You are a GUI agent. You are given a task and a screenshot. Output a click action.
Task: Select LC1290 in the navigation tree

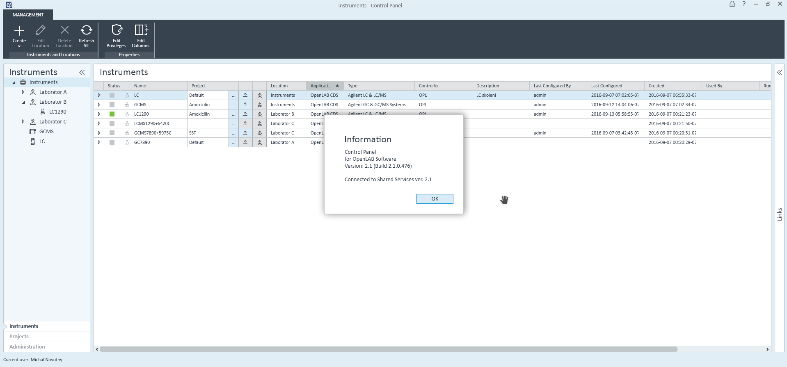tap(57, 112)
